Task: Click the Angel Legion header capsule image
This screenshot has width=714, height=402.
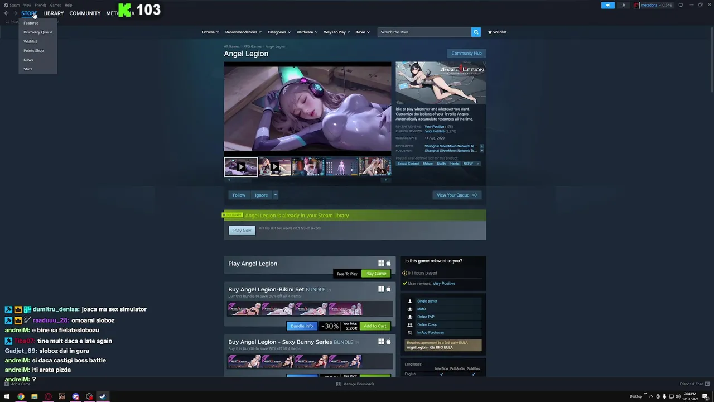Action: pos(441,83)
